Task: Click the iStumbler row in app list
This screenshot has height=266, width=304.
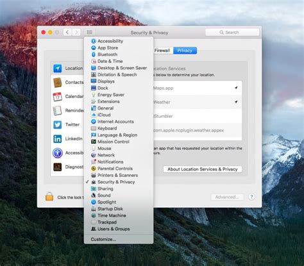Action: point(198,116)
